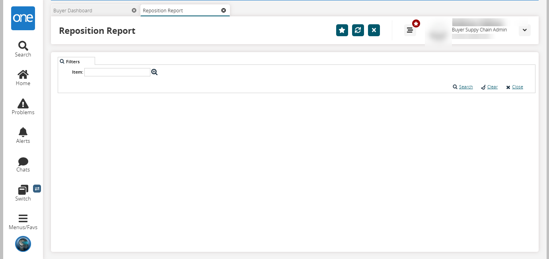549x259 pixels.
Task: Click the ONE logo icon
Action: 23,18
